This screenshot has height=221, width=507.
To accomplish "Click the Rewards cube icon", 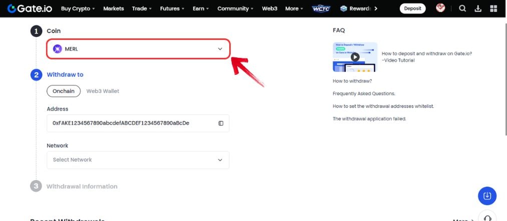I will point(343,8).
